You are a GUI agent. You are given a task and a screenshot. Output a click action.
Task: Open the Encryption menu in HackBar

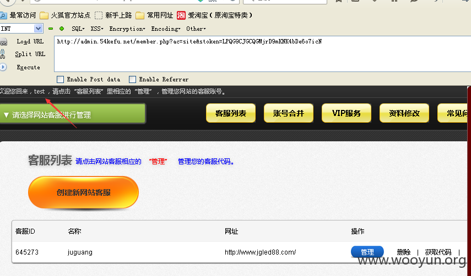pos(127,29)
